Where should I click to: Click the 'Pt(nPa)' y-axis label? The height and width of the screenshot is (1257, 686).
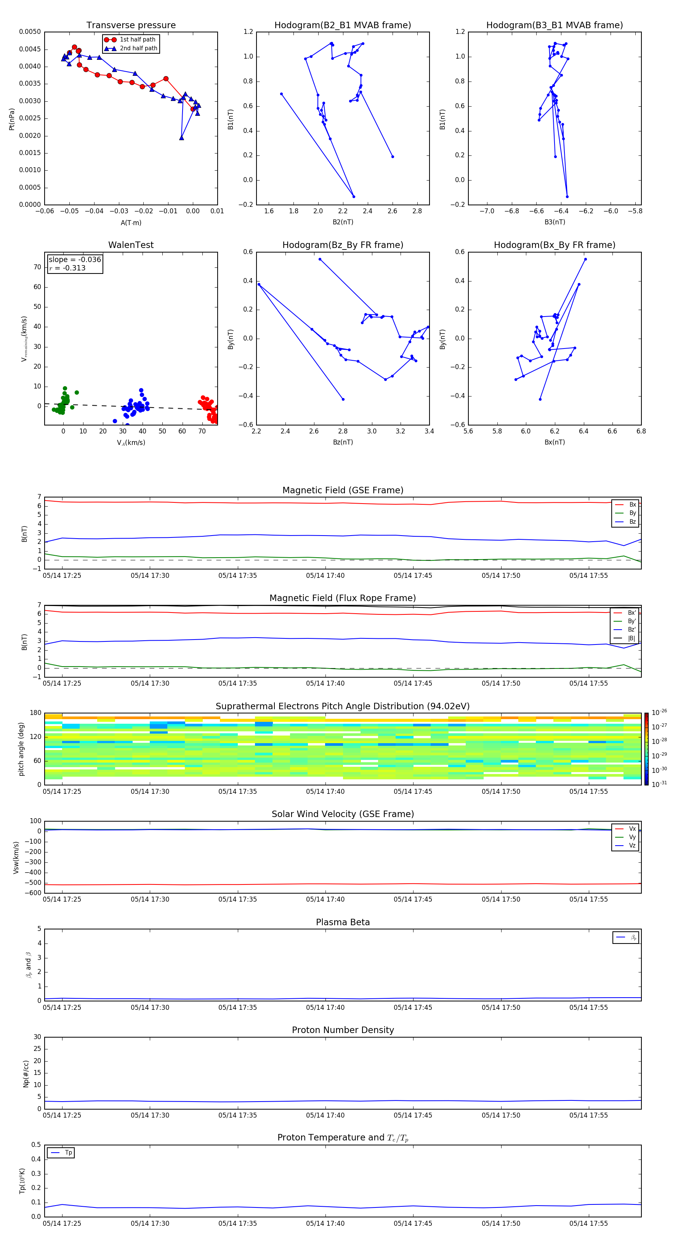click(x=12, y=118)
